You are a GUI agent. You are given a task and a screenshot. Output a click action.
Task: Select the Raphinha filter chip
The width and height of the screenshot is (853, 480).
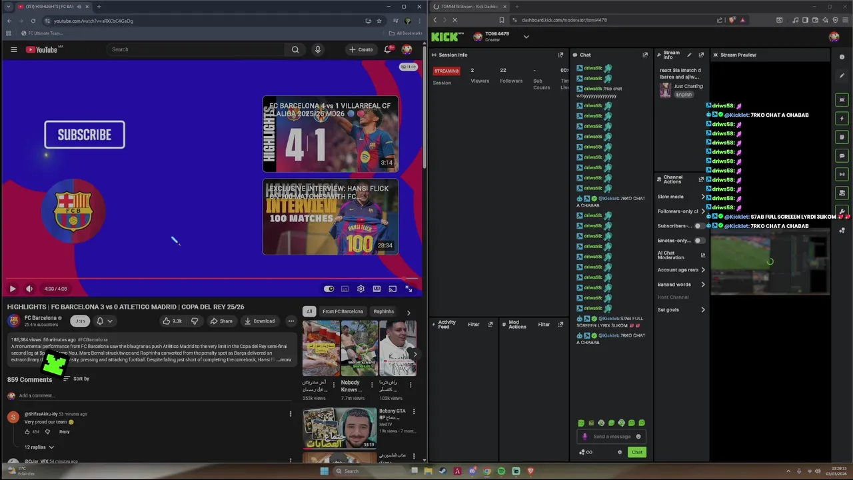tap(384, 311)
